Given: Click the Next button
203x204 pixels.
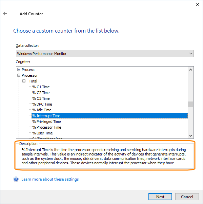Looking at the screenshot, I should pos(160,197).
